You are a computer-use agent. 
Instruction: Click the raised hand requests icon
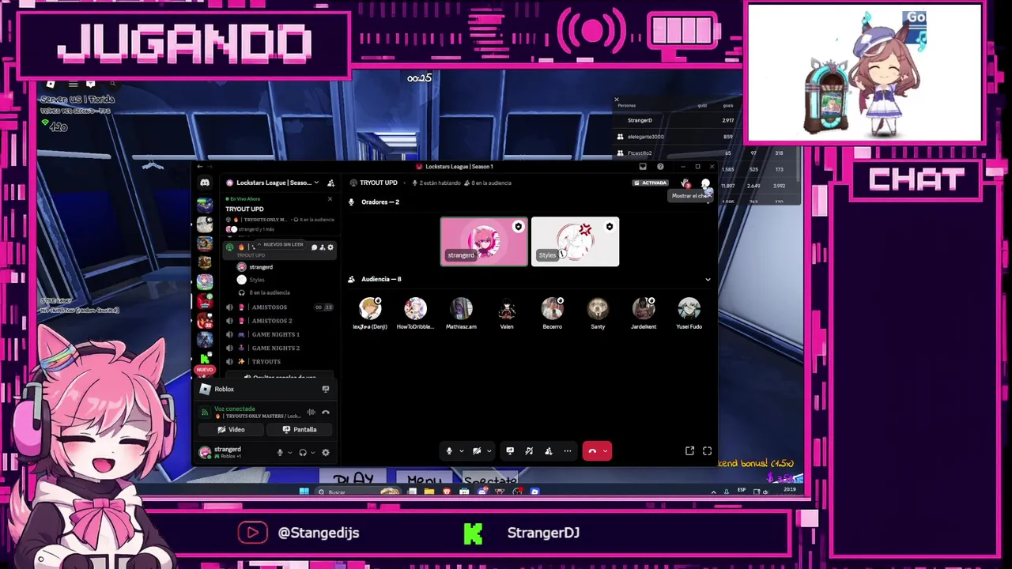click(x=685, y=183)
